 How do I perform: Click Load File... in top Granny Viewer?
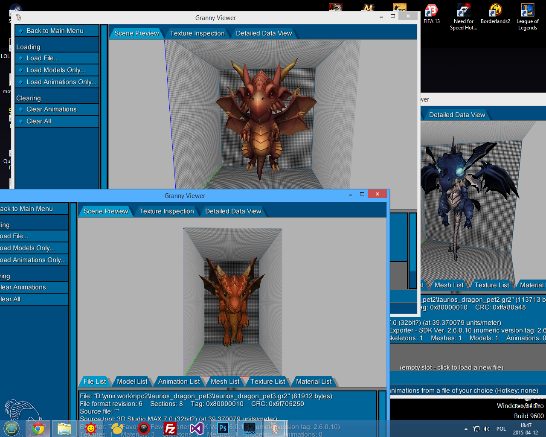tap(57, 58)
